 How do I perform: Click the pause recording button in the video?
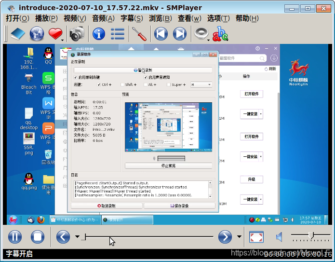pyautogui.click(x=143, y=70)
